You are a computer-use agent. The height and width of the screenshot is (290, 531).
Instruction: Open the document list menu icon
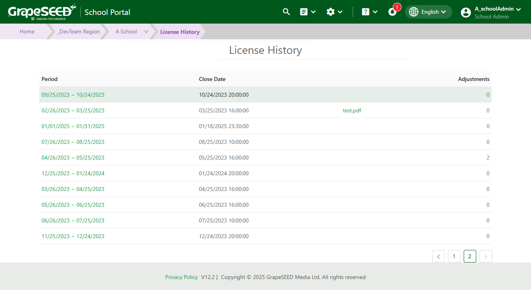(x=304, y=12)
